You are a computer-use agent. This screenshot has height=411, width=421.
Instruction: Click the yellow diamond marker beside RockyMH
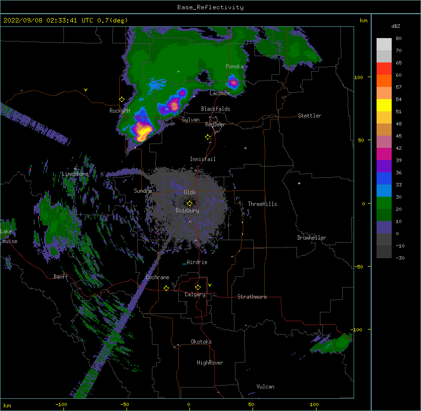122,100
